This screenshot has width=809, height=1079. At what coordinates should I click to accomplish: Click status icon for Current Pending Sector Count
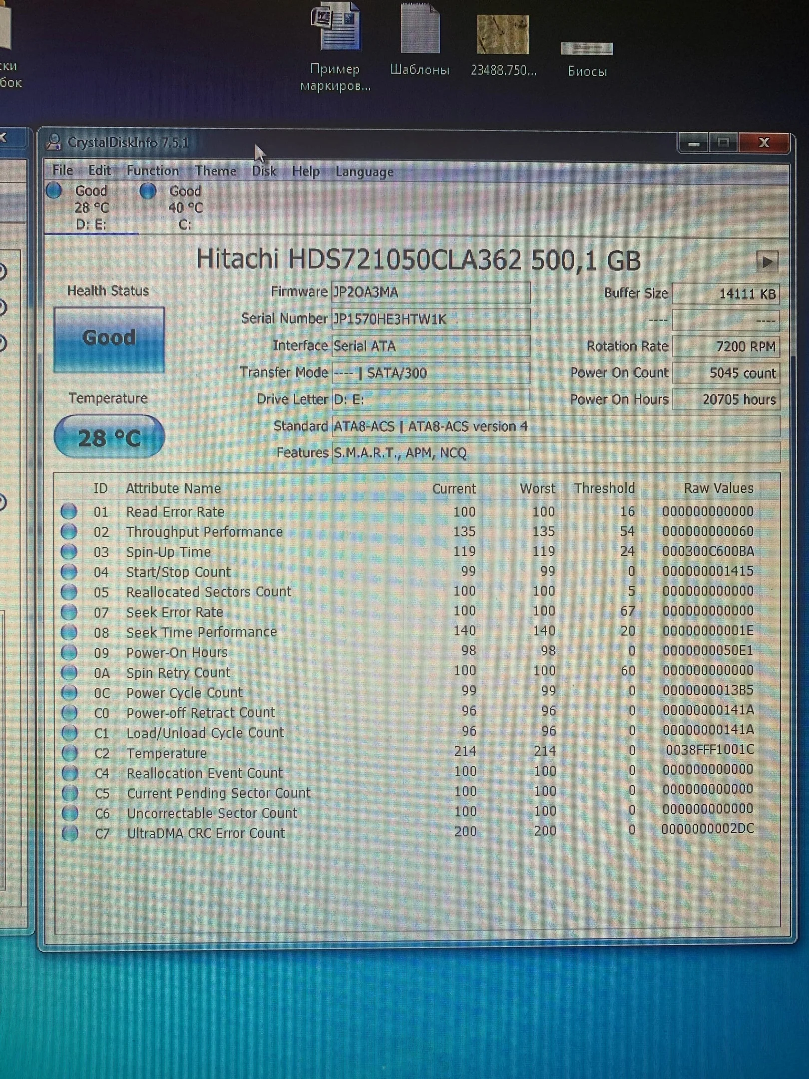69,793
